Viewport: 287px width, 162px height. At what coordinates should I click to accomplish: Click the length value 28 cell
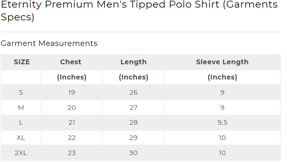tap(134, 123)
